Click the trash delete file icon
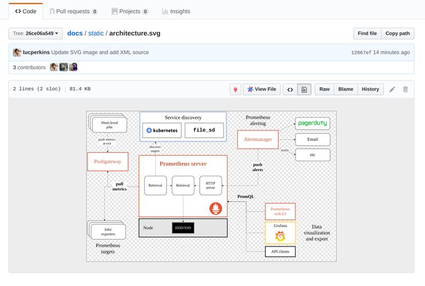The width and height of the screenshot is (425, 286). point(405,89)
